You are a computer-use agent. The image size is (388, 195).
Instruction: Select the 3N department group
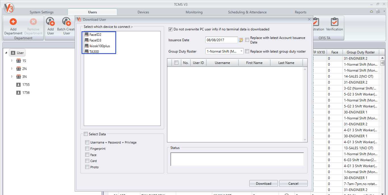[22, 77]
